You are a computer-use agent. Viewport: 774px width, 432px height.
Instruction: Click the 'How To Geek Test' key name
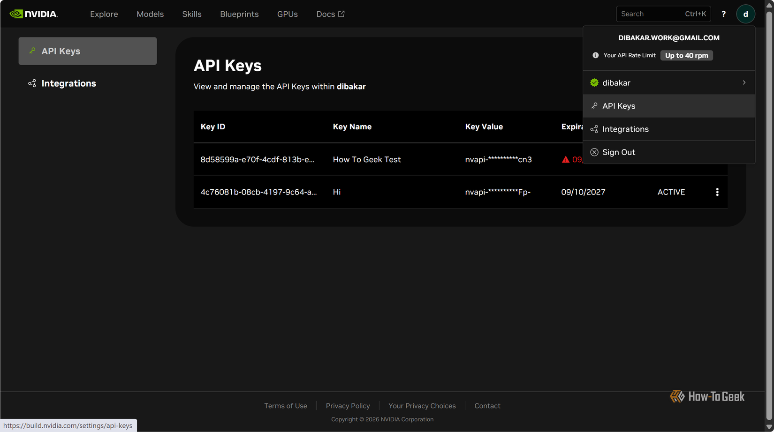pos(367,159)
